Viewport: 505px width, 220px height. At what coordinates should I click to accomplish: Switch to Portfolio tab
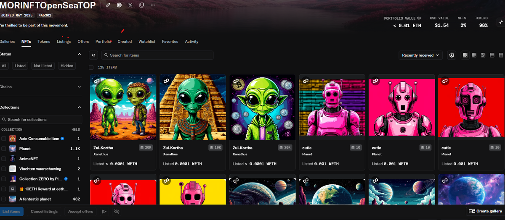pyautogui.click(x=103, y=42)
